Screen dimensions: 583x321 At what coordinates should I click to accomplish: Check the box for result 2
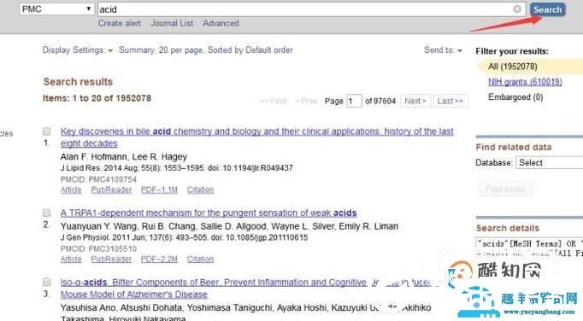point(46,213)
